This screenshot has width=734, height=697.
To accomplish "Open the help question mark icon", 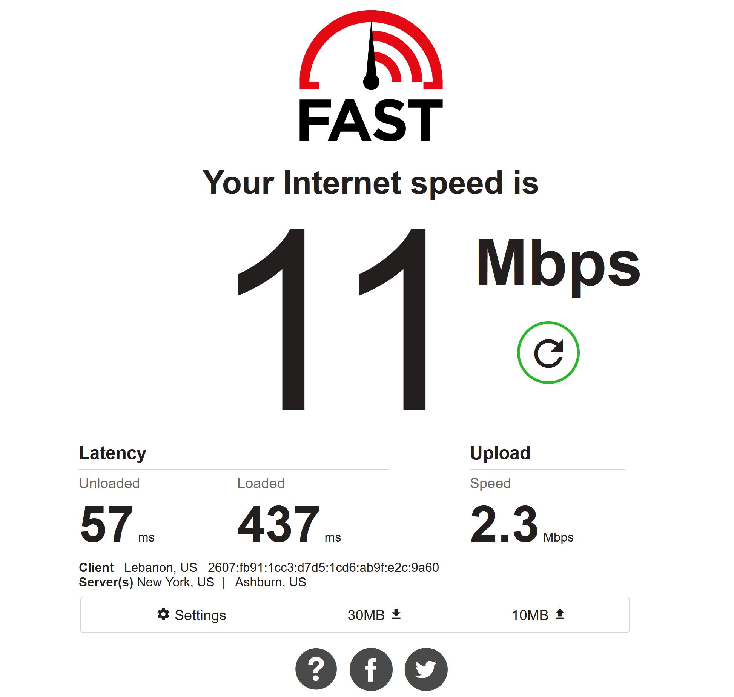I will click(316, 669).
